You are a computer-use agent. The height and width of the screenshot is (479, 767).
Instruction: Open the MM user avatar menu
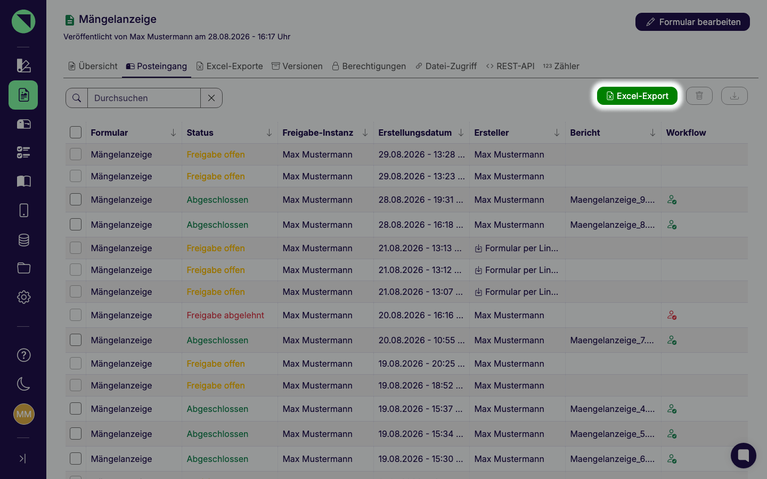(x=23, y=414)
